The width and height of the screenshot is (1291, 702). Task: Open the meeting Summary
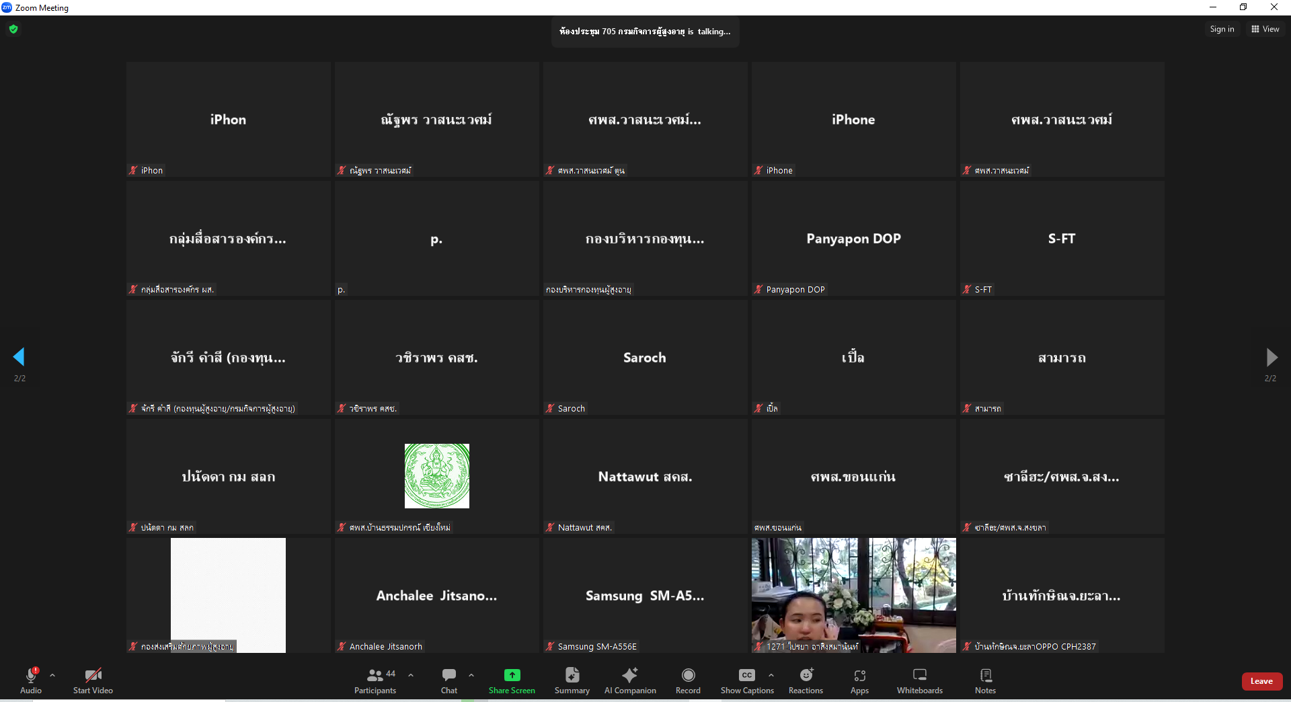point(572,680)
